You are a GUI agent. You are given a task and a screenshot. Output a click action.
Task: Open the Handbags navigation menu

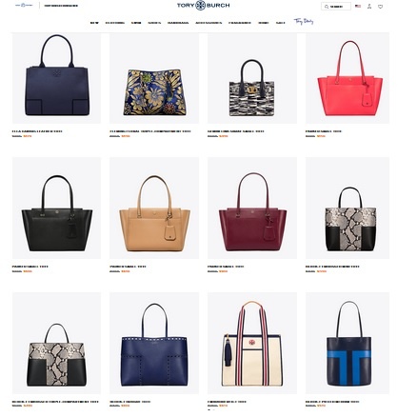coord(178,23)
